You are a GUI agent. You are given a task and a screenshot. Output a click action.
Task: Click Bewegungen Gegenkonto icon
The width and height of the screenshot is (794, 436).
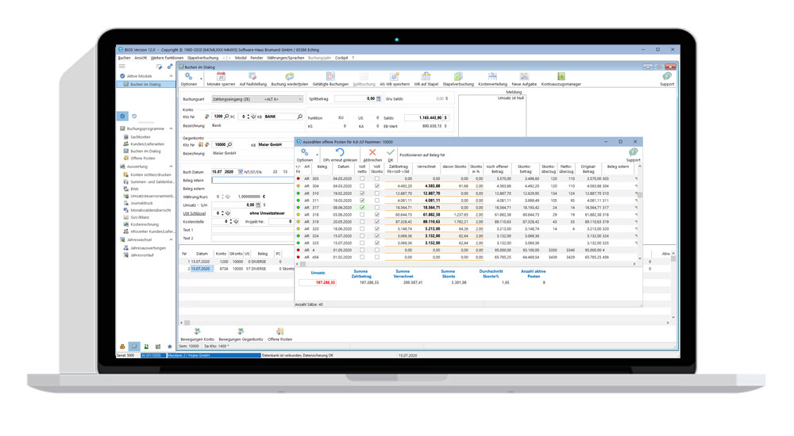(x=241, y=331)
